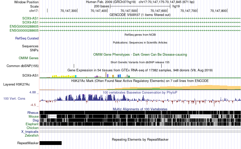Click the X_tropicalis alignment label
The width and height of the screenshot is (241, 149).
[x=30, y=132]
